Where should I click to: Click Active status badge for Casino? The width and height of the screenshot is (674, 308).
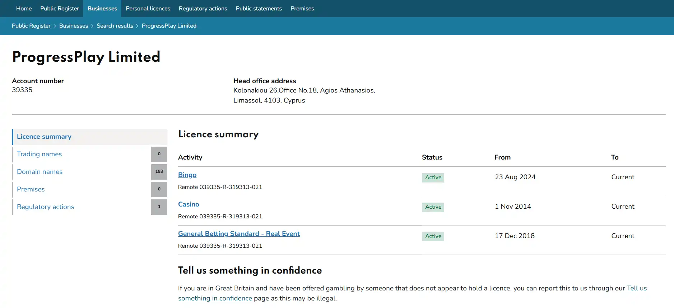[433, 207]
